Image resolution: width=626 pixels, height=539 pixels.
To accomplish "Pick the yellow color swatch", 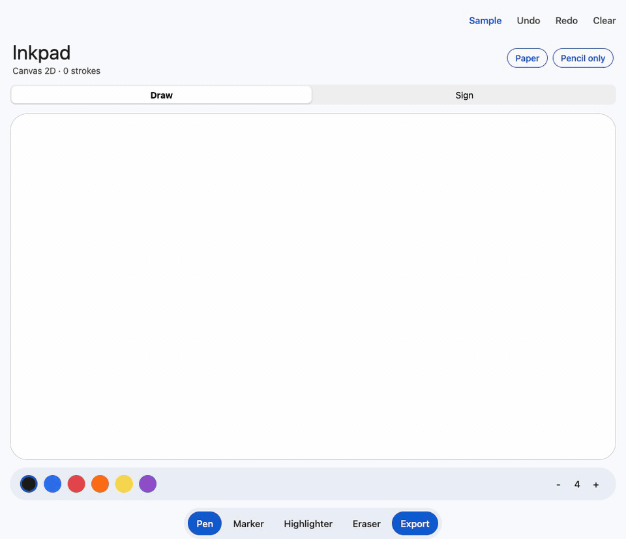I will (124, 484).
